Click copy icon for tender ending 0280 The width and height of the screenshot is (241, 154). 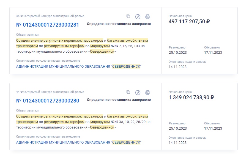pos(128,92)
